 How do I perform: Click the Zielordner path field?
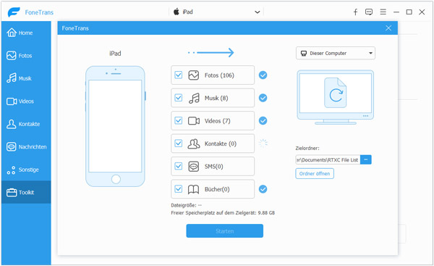[328, 159]
